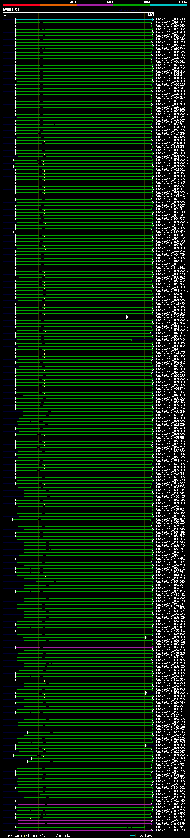Select the query label AV388458
The width and height of the screenshot is (190, 838).
11,10
